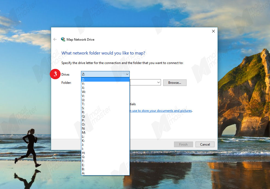Pick I: as the drive letter

tap(105, 149)
